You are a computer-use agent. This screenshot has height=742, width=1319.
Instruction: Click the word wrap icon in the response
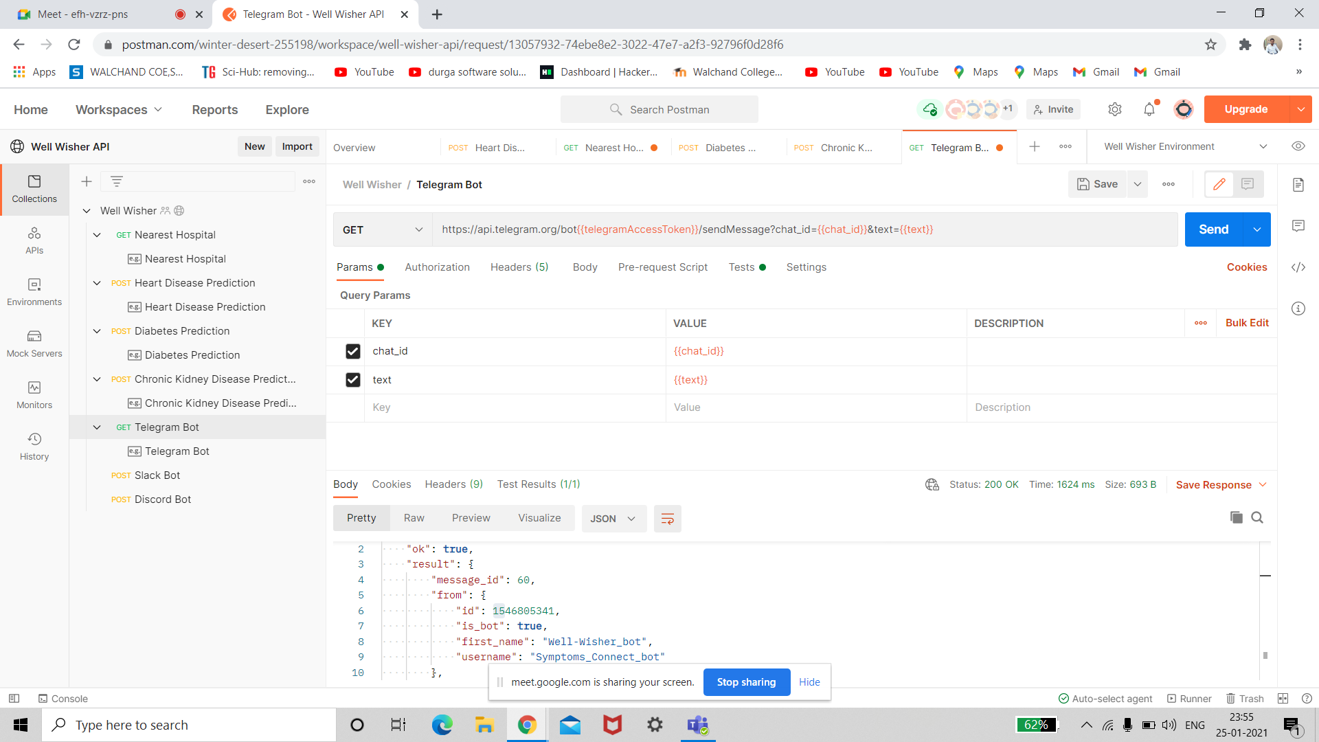667,519
